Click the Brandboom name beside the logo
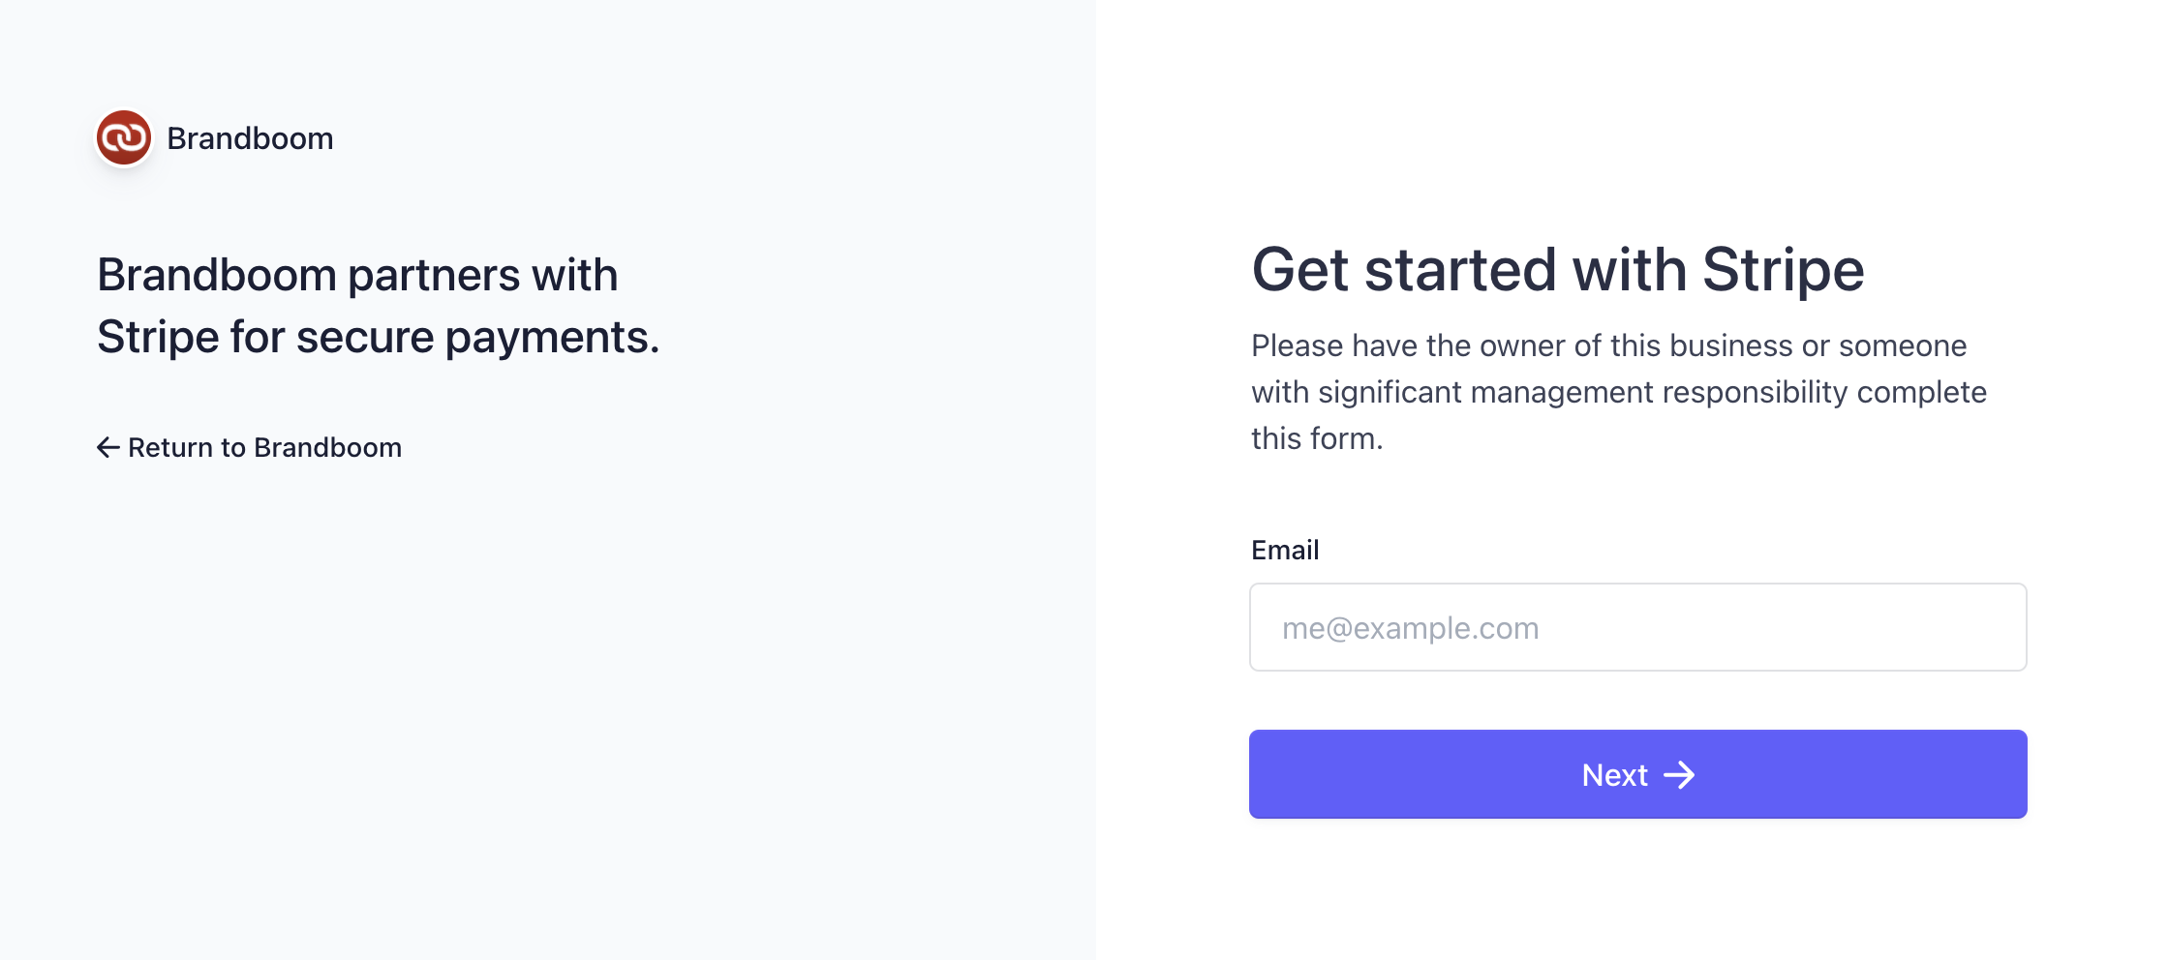This screenshot has width=2169, height=960. [x=250, y=138]
